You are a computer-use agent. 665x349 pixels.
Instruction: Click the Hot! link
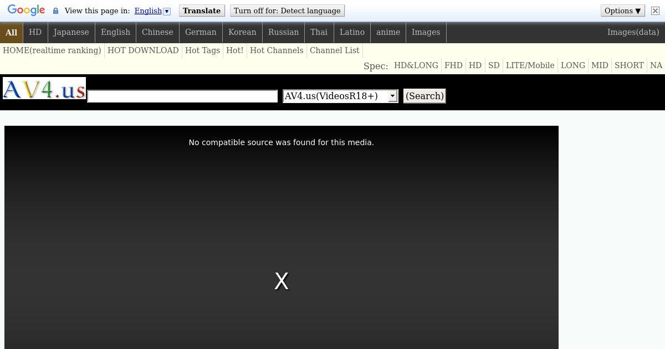pos(234,50)
